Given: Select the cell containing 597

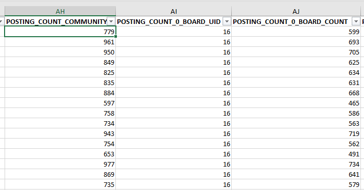Looking at the screenshot, I should pos(60,103).
